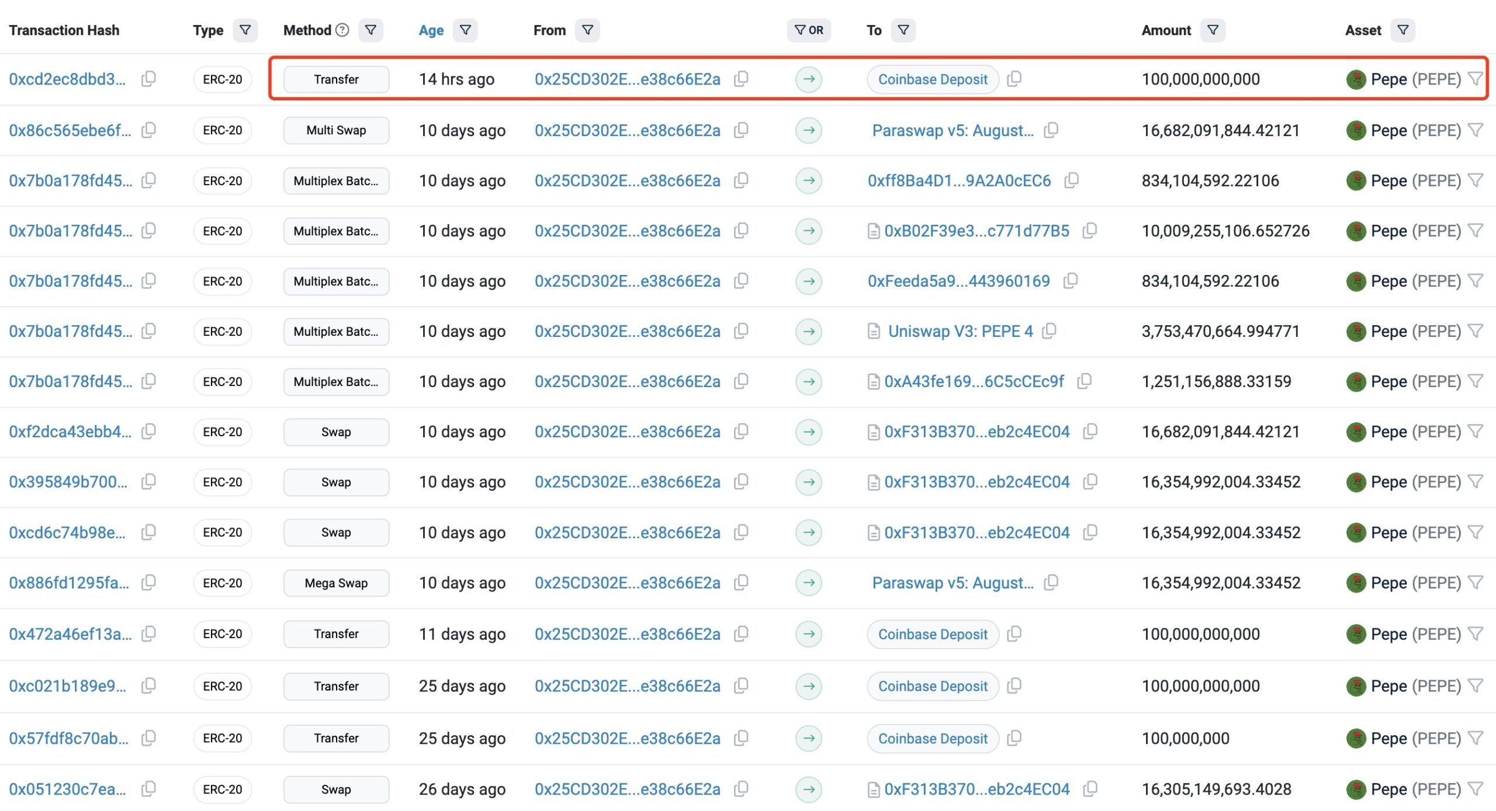1496x811 pixels.
Task: Click the Transfer method badge in 11 days ago row
Action: [x=336, y=634]
